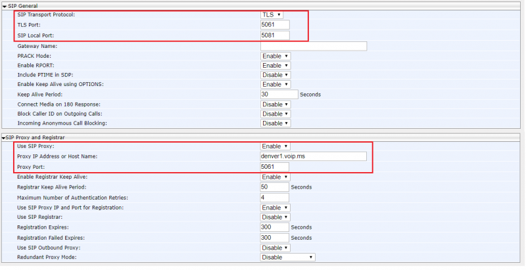The height and width of the screenshot is (270, 526).
Task: Click the 'Proxy IP Address or Host Name:' label
Action: 57,156
